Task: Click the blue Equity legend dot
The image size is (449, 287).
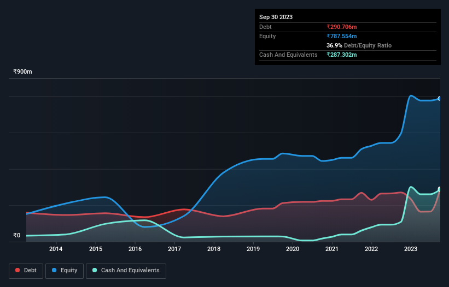Action: (54, 271)
